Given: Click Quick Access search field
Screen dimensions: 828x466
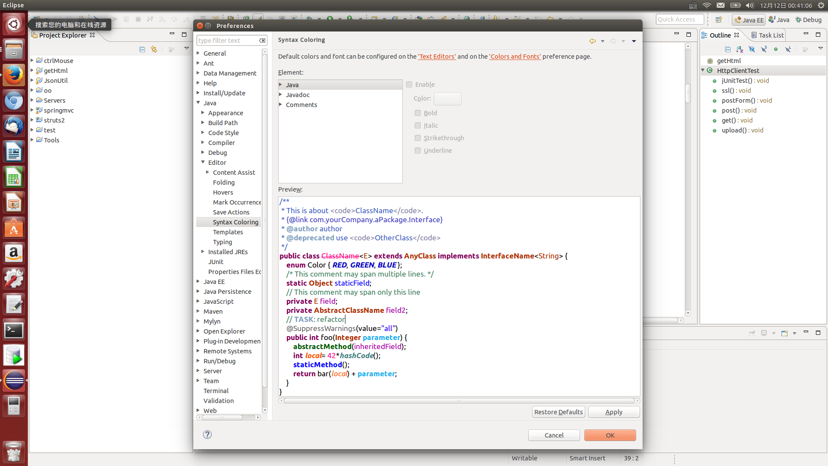Looking at the screenshot, I should tap(680, 19).
